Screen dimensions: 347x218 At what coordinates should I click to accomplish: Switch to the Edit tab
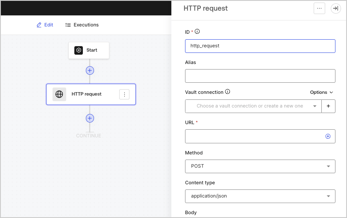click(x=45, y=25)
